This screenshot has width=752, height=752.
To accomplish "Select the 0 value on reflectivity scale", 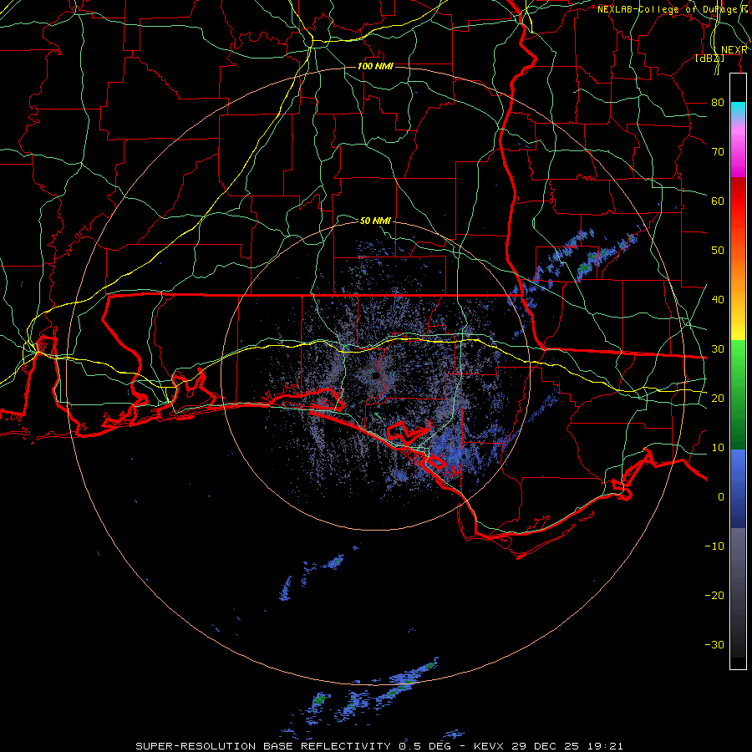I will pyautogui.click(x=721, y=497).
